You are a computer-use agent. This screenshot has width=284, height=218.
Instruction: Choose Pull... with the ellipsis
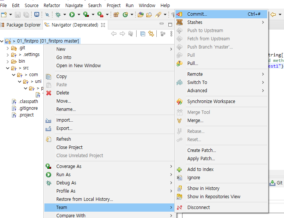coord(221,63)
